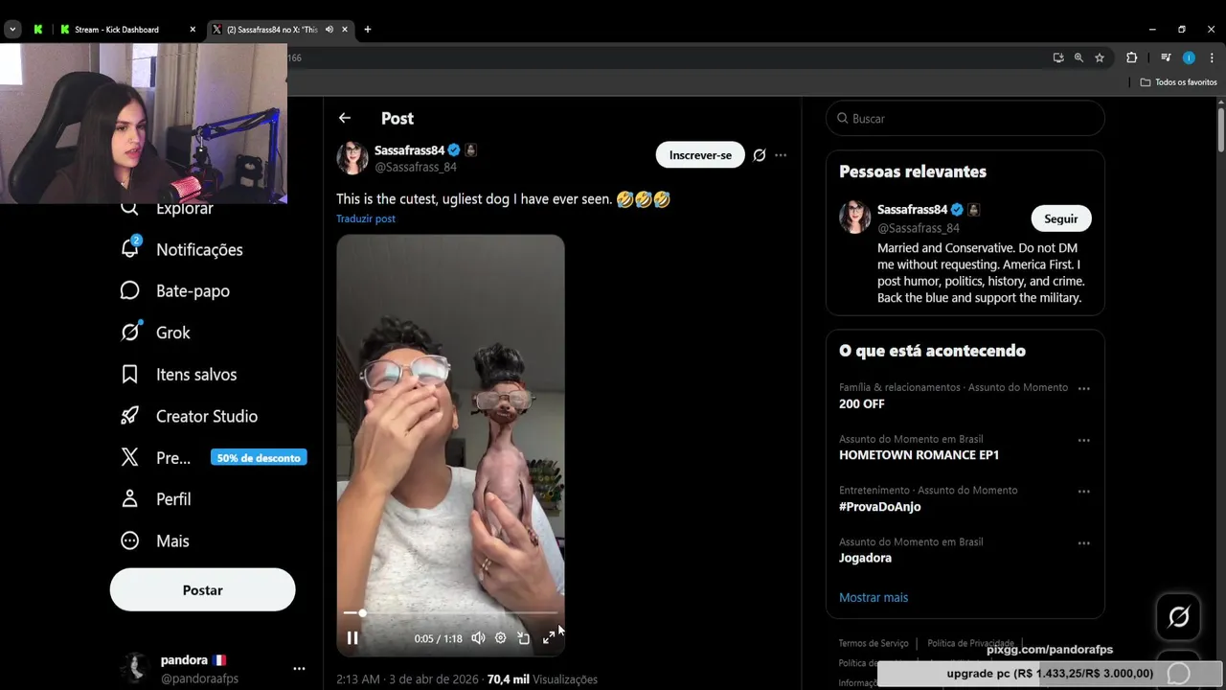Click the Mais circle-dots icon
The image size is (1226, 690).
click(x=130, y=540)
